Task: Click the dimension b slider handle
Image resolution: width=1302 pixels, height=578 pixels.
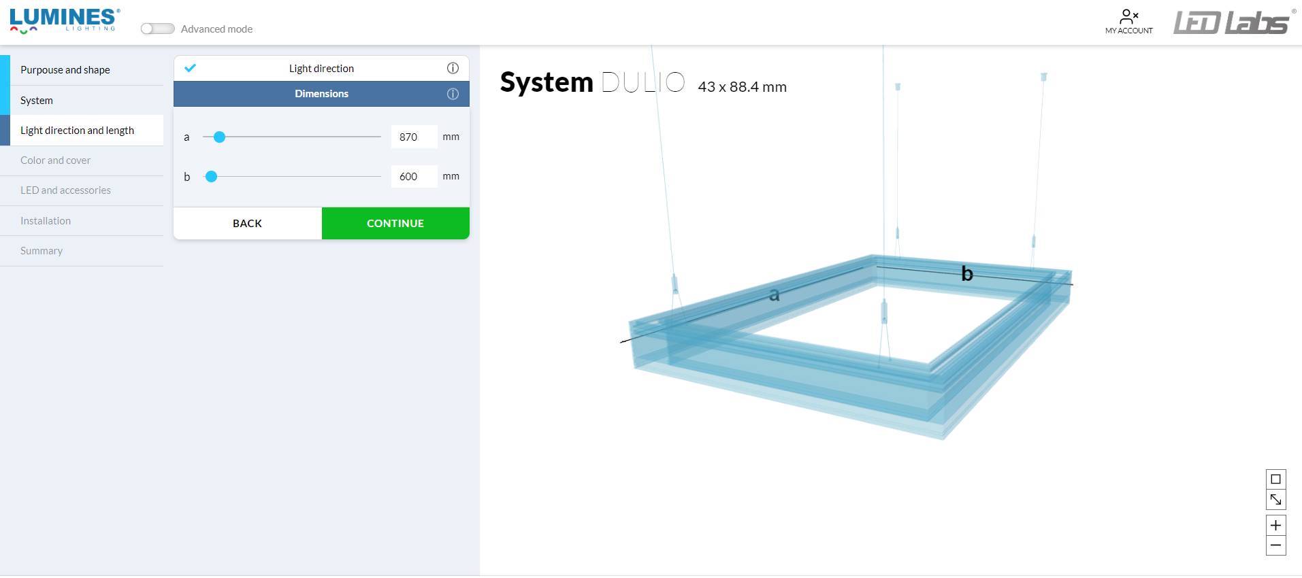Action: tap(212, 177)
